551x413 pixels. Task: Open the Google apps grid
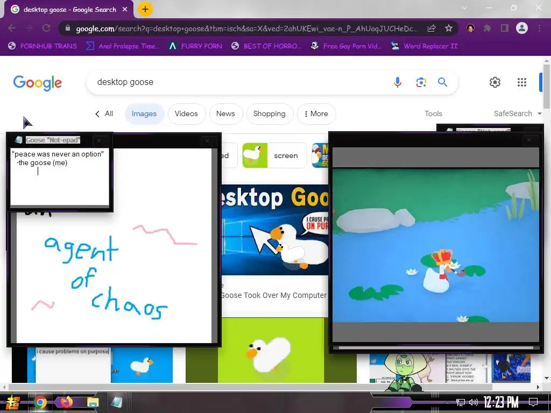tap(522, 82)
